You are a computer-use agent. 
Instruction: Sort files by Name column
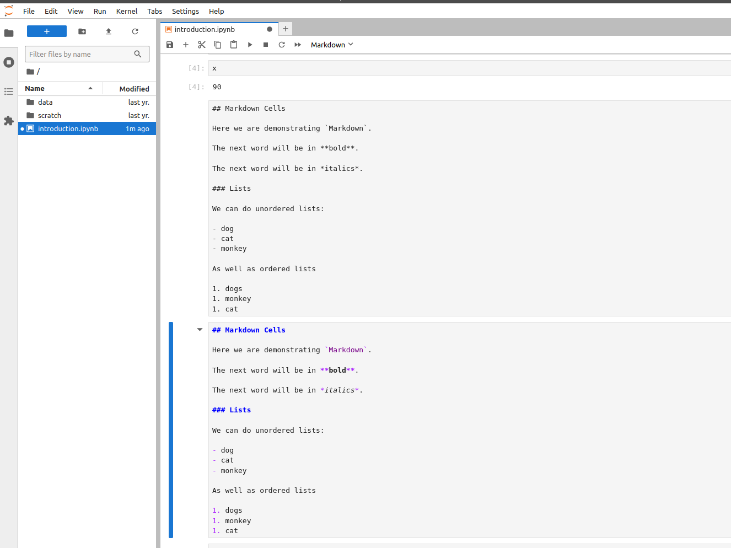click(x=35, y=88)
